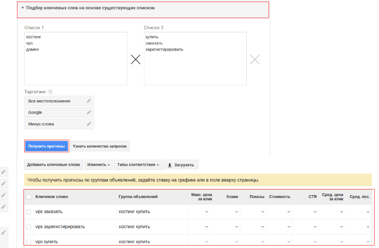The image size is (379, 248).
Task: Click the pencil icon beside Google
Action: [x=89, y=112]
